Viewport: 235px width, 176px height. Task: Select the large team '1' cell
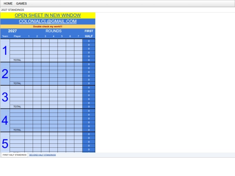[5, 50]
